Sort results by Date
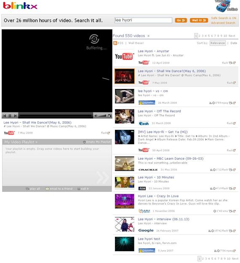240x263 pixels. pyautogui.click(x=234, y=43)
